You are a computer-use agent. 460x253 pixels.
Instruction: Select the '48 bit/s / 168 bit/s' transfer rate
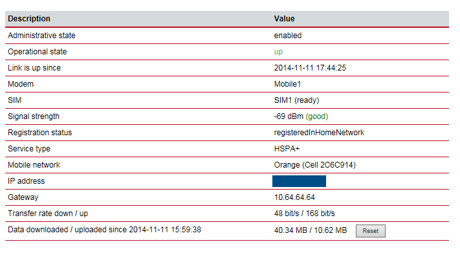pyautogui.click(x=304, y=214)
